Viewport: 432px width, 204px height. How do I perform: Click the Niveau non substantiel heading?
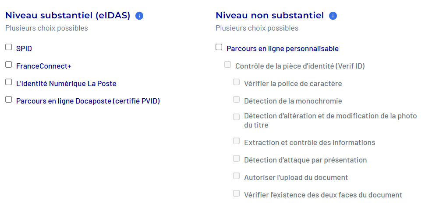pos(269,16)
